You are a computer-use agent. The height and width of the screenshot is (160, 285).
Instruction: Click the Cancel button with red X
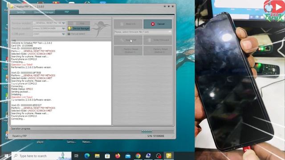tap(158, 24)
